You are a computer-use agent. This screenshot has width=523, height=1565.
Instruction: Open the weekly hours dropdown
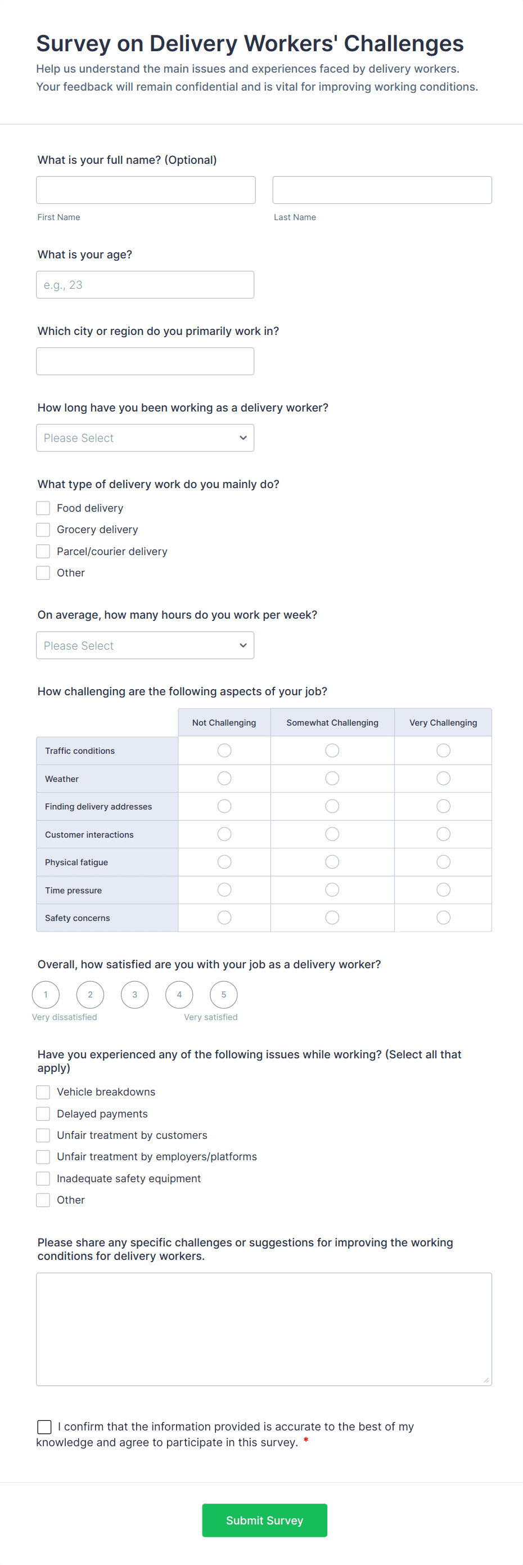point(145,645)
